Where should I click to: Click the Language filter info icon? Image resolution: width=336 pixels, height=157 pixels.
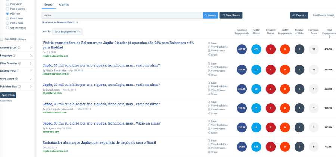coord(14,56)
